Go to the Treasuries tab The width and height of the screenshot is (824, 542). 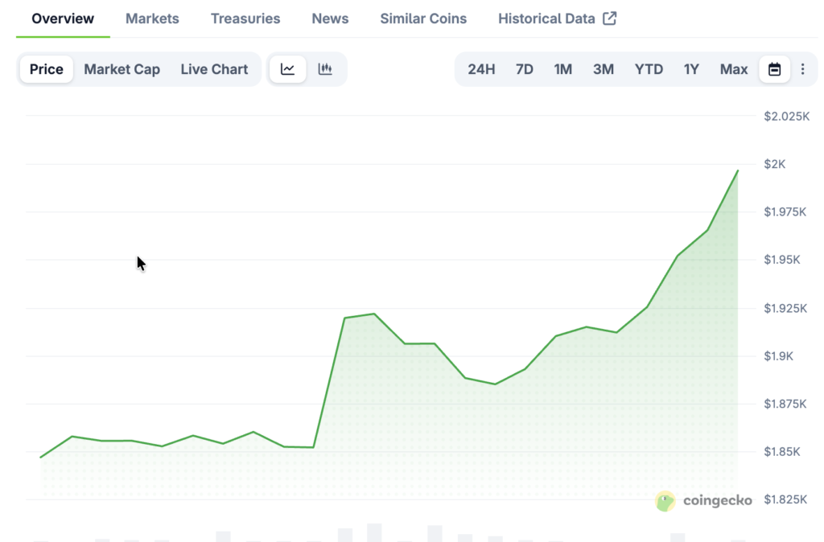(245, 18)
